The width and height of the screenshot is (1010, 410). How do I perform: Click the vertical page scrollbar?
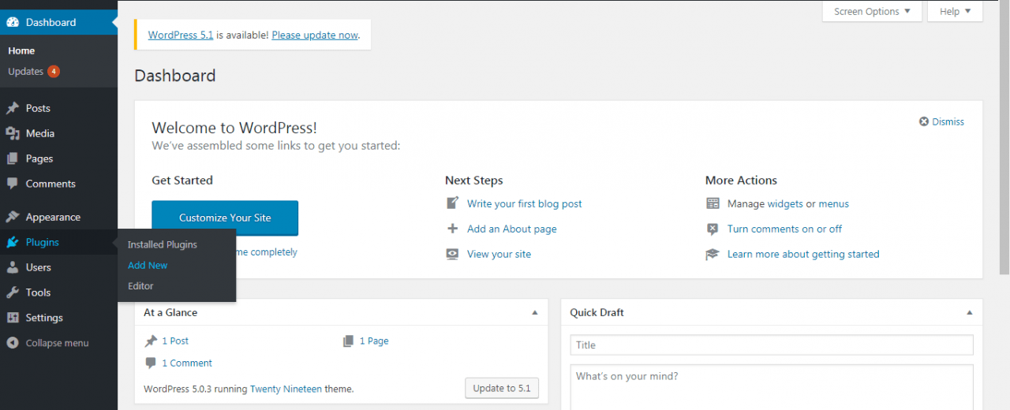click(1004, 138)
